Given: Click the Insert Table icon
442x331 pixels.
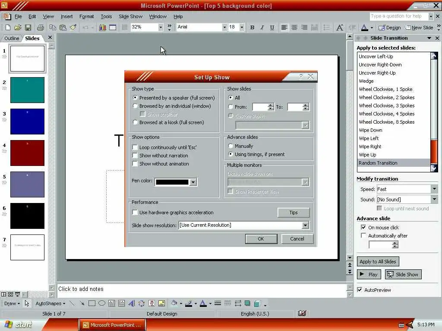Looking at the screenshot, I should pyautogui.click(x=113, y=27).
